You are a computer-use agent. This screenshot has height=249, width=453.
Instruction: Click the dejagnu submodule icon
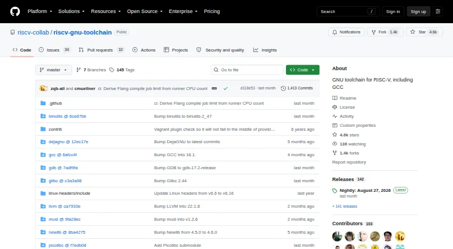click(43, 142)
